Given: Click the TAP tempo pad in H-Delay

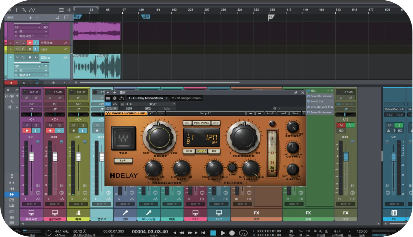Looking at the screenshot, I should [123, 138].
